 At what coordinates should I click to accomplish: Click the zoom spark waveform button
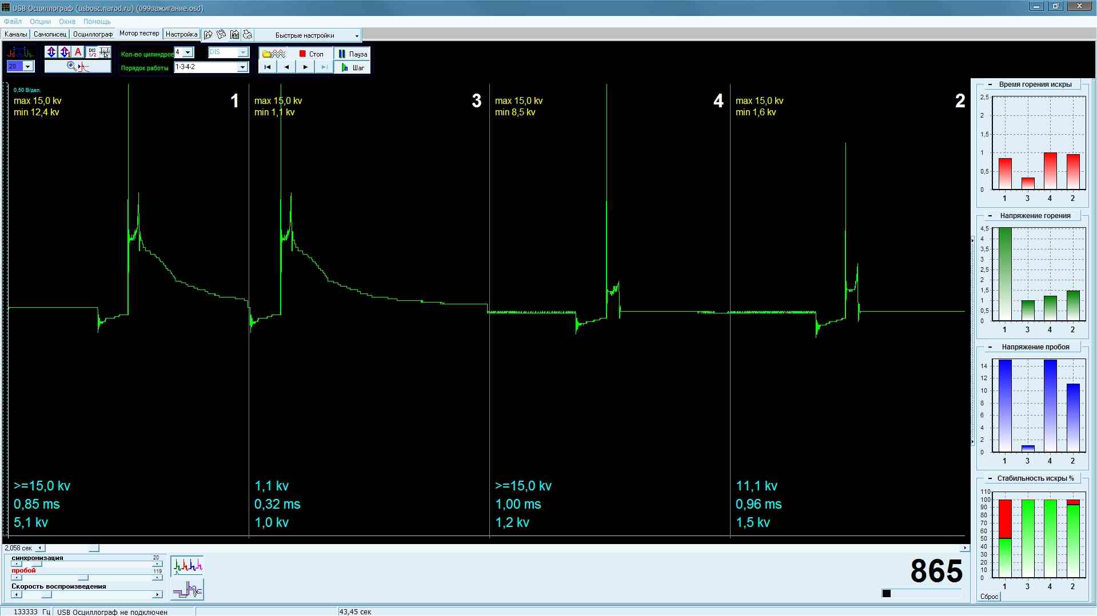tap(78, 66)
